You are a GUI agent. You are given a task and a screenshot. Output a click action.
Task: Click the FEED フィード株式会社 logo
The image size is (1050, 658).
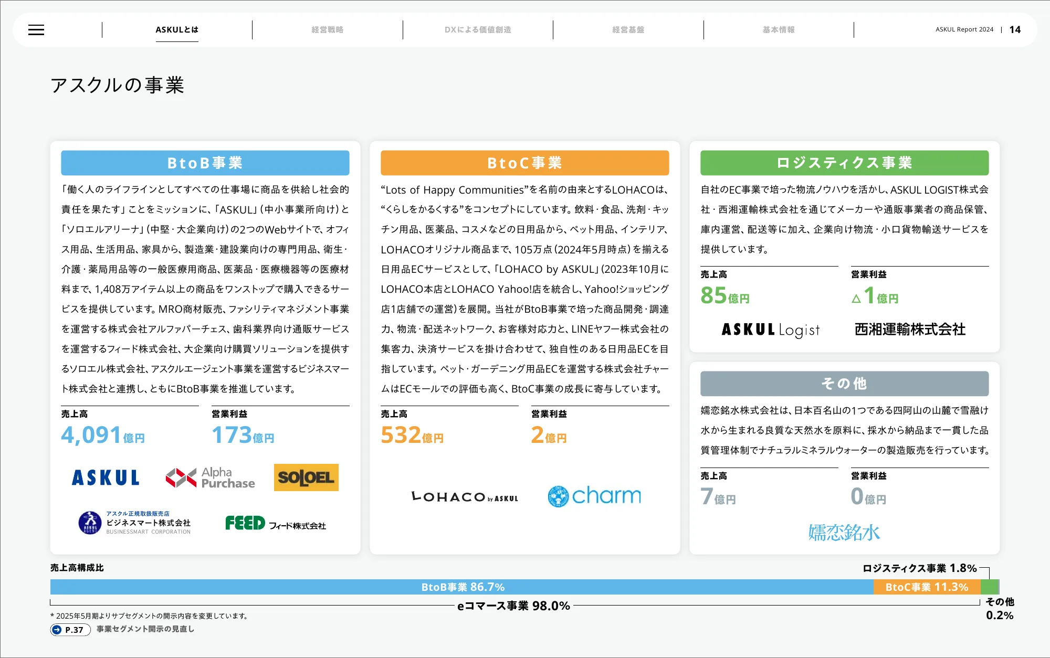(x=276, y=524)
